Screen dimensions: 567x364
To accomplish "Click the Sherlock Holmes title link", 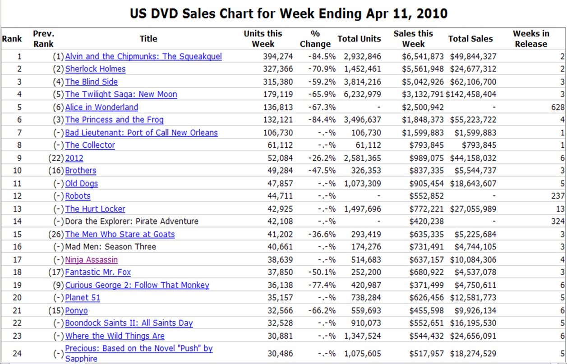I will click(95, 69).
